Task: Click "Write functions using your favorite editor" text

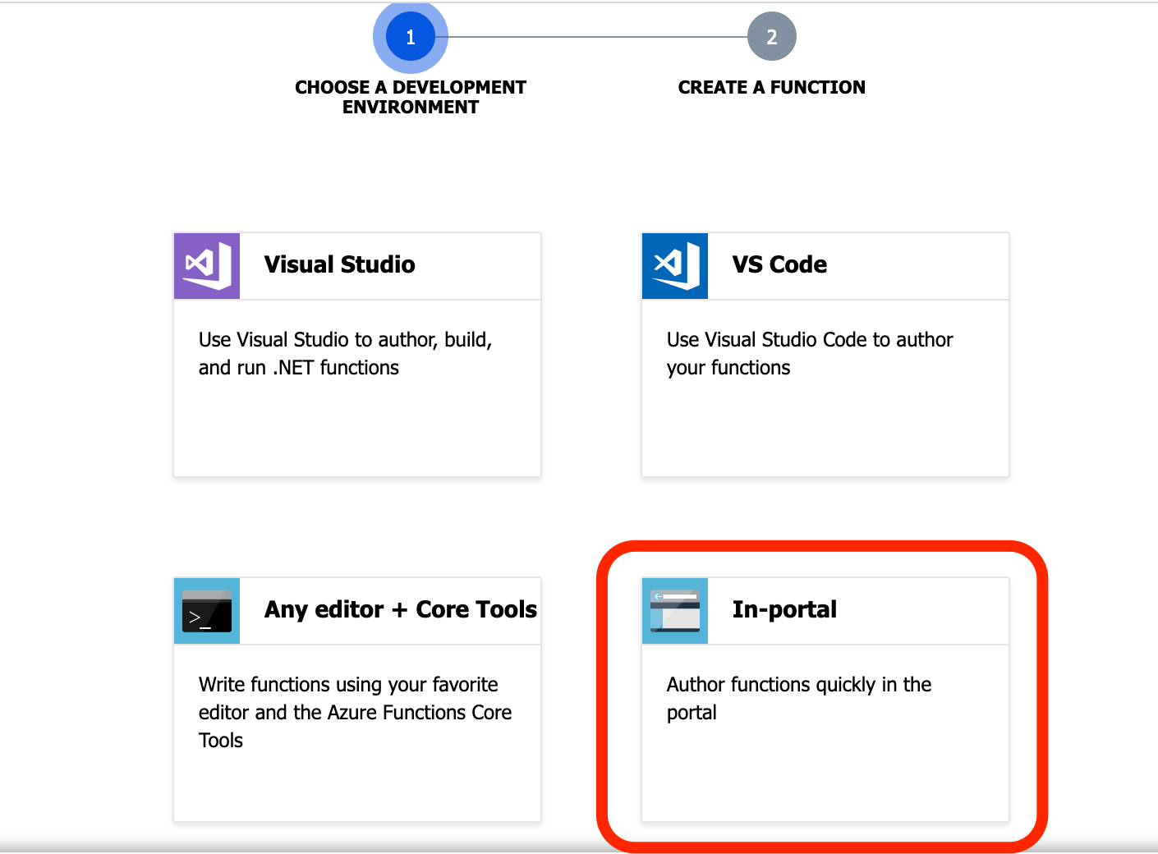Action: click(x=356, y=713)
